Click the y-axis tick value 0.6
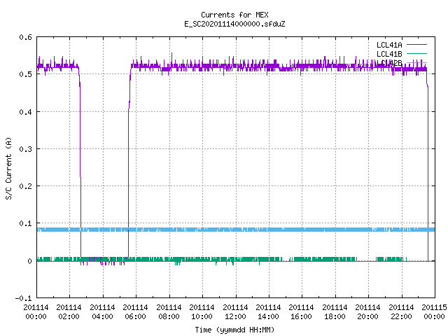448x336 pixels. [25, 37]
